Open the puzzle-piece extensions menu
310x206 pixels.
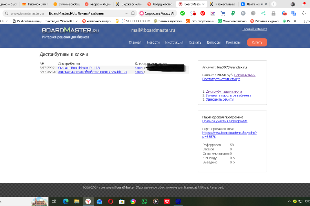tap(304, 13)
